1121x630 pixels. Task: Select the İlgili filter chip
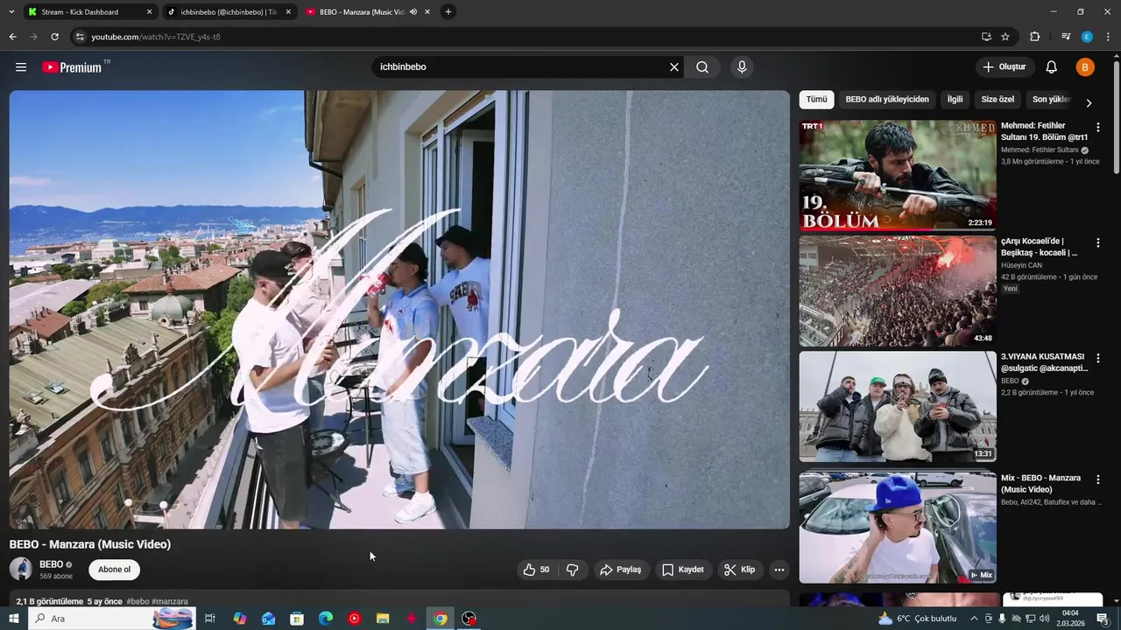coord(955,100)
